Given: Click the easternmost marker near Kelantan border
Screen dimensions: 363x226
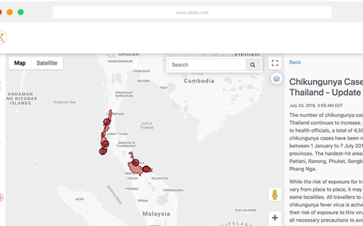Looking at the screenshot, I should 146,169.
